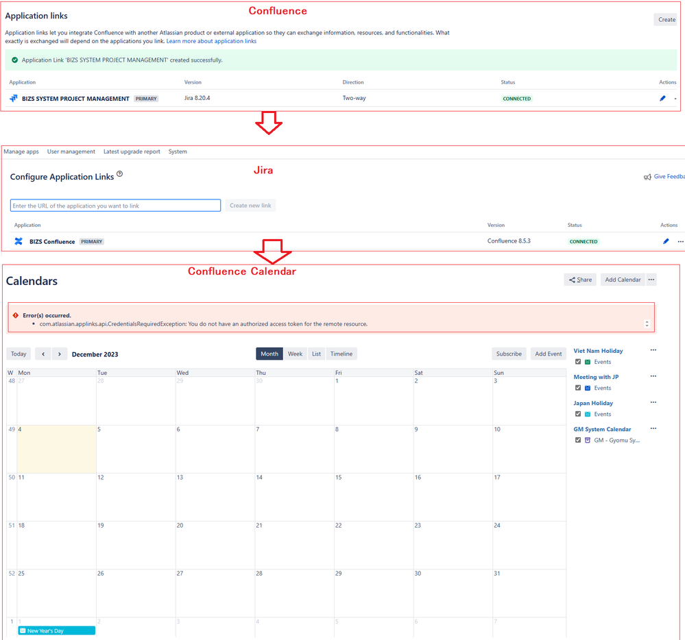This screenshot has height=640, width=685.
Task: Edit the BIZS Confluence link with pencil icon
Action: 666,241
